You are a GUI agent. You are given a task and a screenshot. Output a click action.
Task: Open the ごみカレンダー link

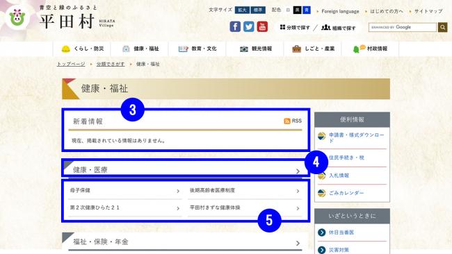click(x=346, y=193)
